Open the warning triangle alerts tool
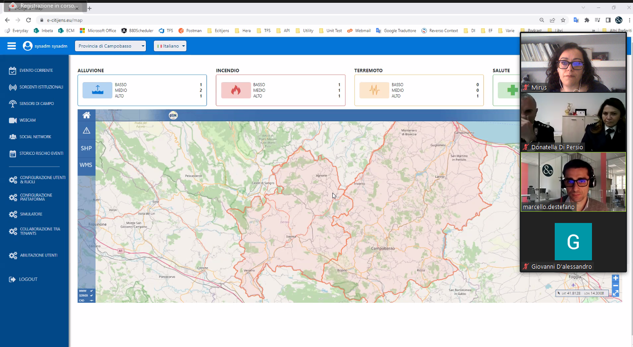Image resolution: width=633 pixels, height=347 pixels. pos(86,131)
